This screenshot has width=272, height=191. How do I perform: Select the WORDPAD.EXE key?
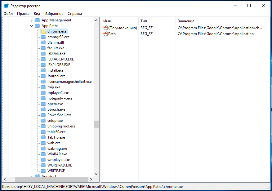[60, 165]
